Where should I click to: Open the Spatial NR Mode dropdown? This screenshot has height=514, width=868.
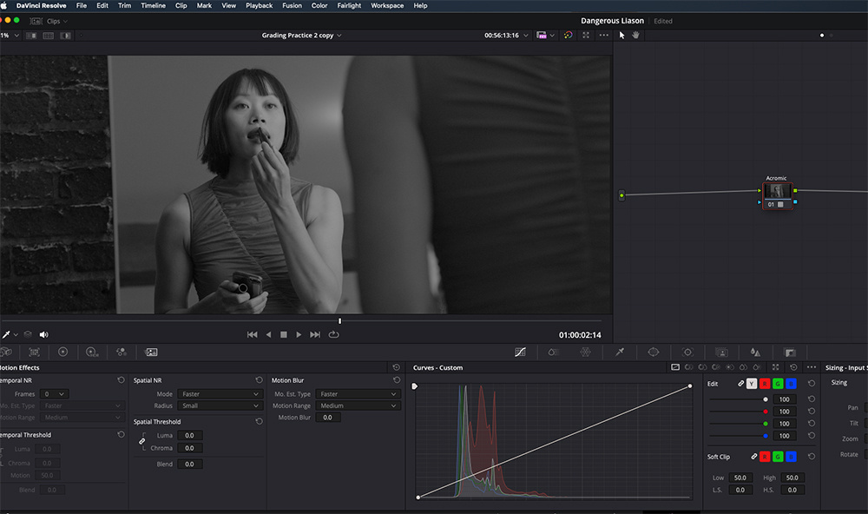[x=220, y=394]
